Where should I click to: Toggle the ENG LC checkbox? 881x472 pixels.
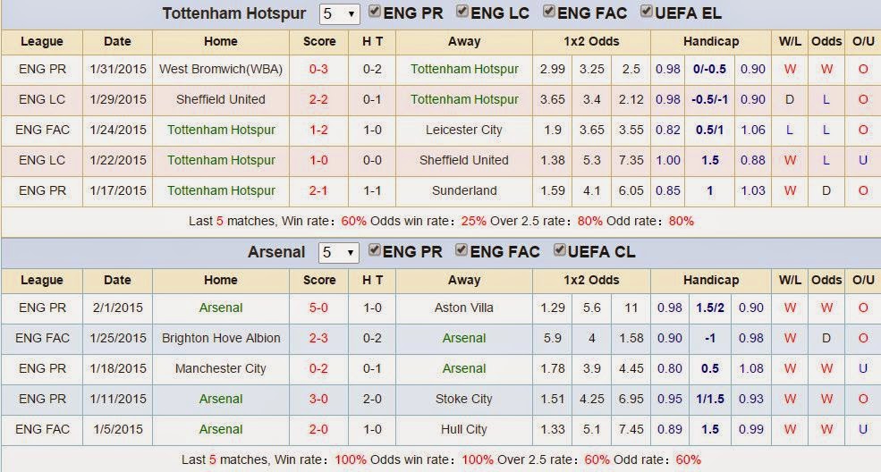(x=462, y=12)
